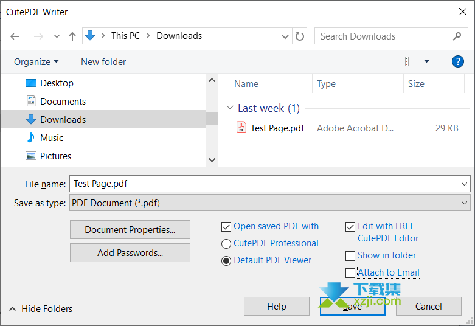This screenshot has height=326, width=475.
Task: Collapse the folder pane with Hide Folders
Action: coord(41,309)
